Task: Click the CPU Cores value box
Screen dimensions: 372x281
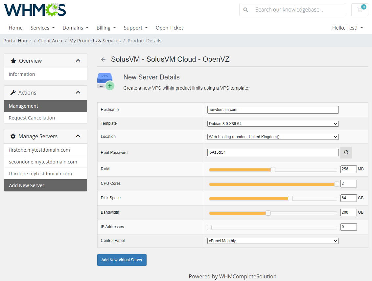Action: pyautogui.click(x=348, y=184)
